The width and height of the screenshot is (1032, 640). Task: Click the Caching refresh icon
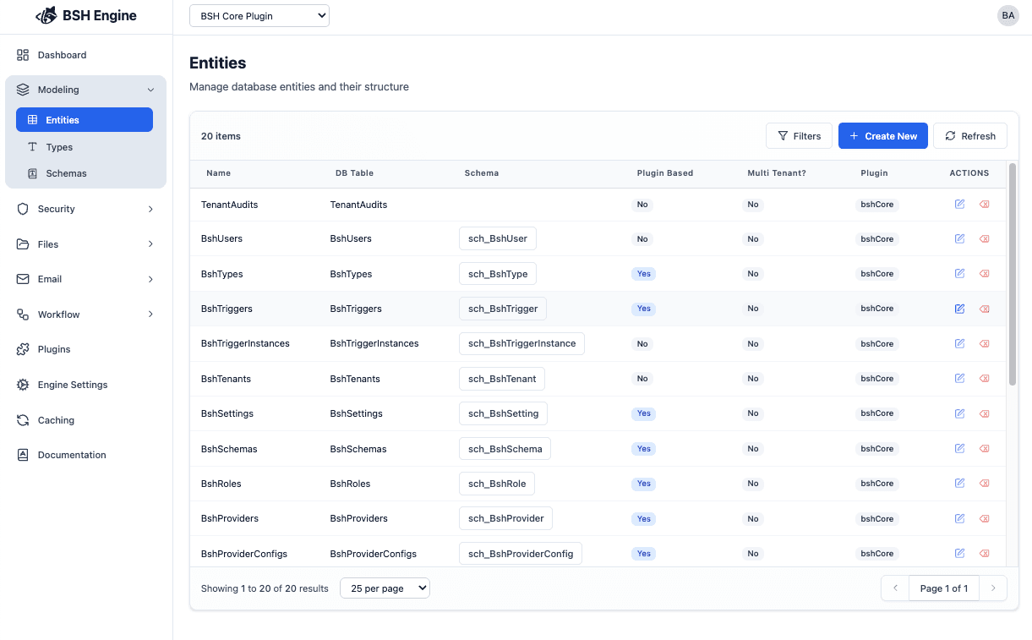[x=23, y=420]
